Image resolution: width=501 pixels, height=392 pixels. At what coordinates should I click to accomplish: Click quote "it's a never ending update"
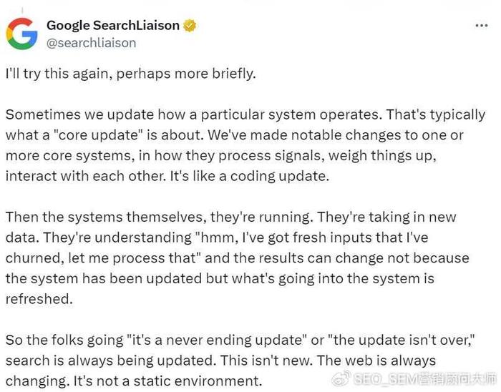coord(218,340)
